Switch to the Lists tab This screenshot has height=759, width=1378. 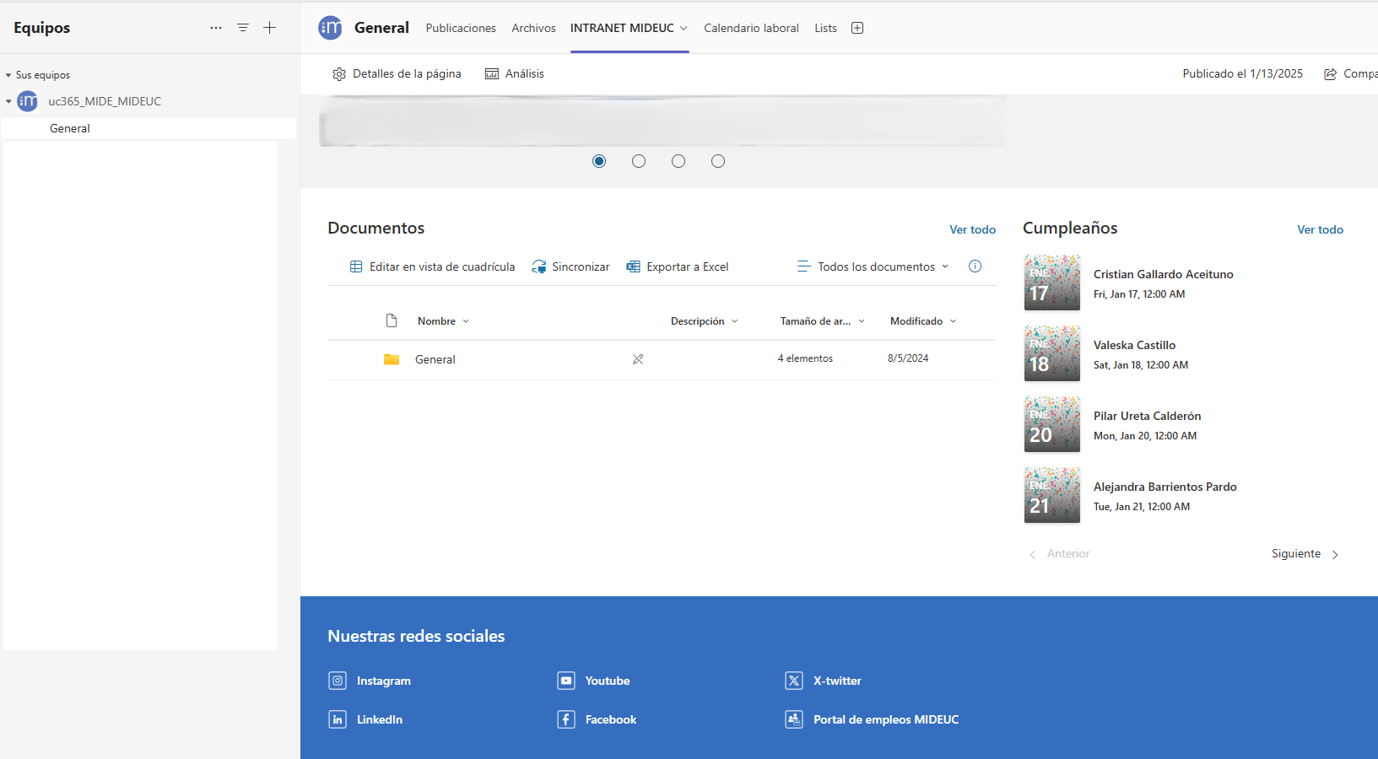pyautogui.click(x=825, y=28)
